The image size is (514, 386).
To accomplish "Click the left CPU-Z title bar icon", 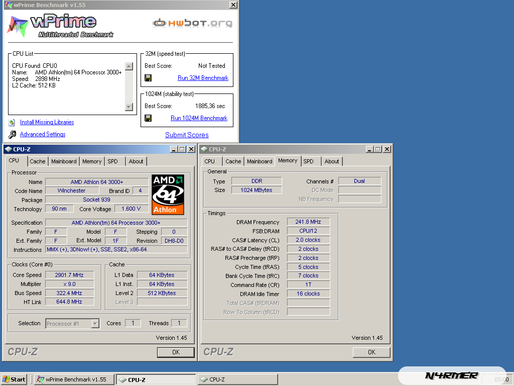I will click(x=9, y=149).
